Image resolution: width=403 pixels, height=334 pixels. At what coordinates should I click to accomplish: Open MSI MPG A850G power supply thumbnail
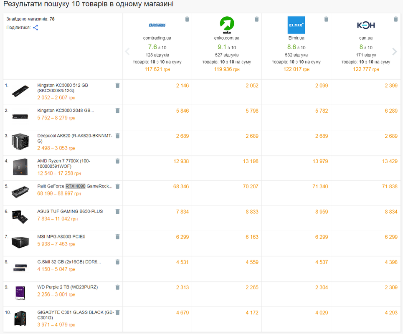coord(20,242)
